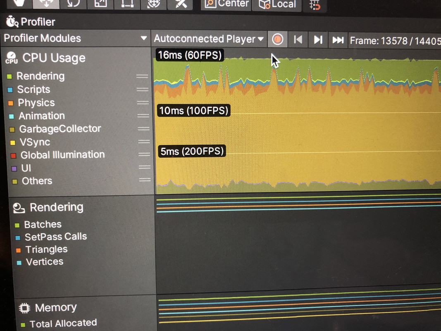Grab the Scripts row reorder handle
This screenshot has height=331, width=441.
coord(143,89)
